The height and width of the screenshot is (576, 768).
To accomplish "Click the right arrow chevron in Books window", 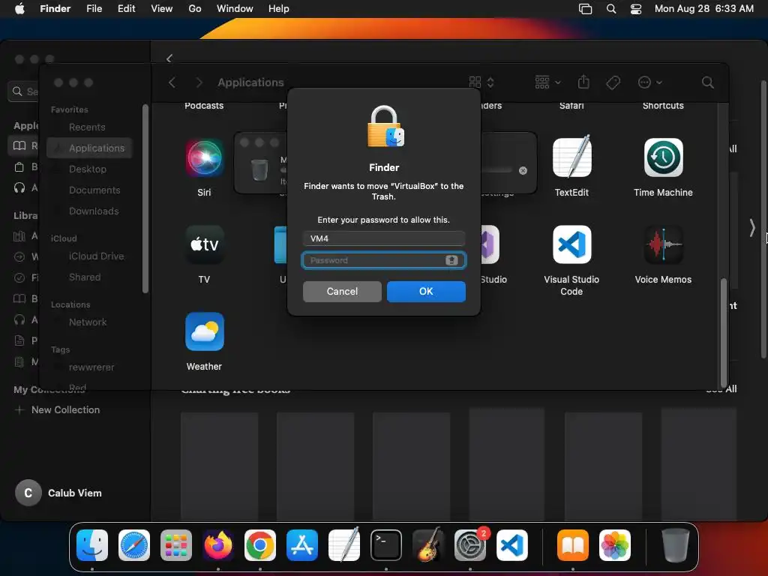I will pyautogui.click(x=751, y=228).
